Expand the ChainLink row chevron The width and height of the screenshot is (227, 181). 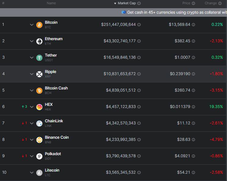(32, 124)
